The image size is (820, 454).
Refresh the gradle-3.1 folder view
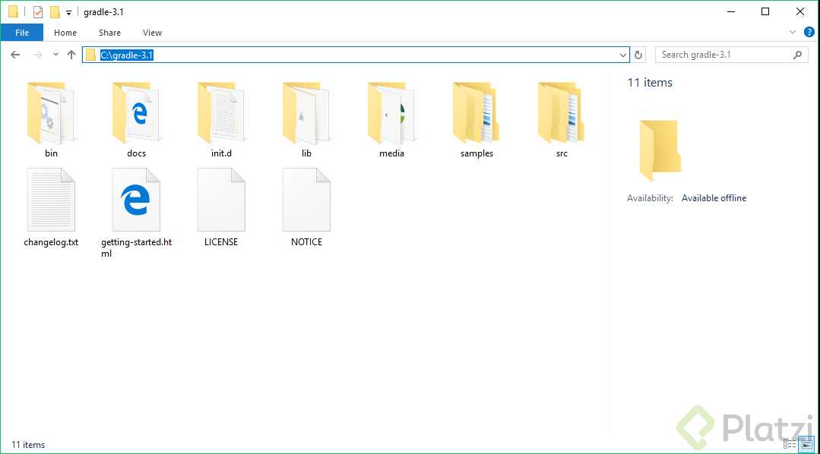coord(638,55)
